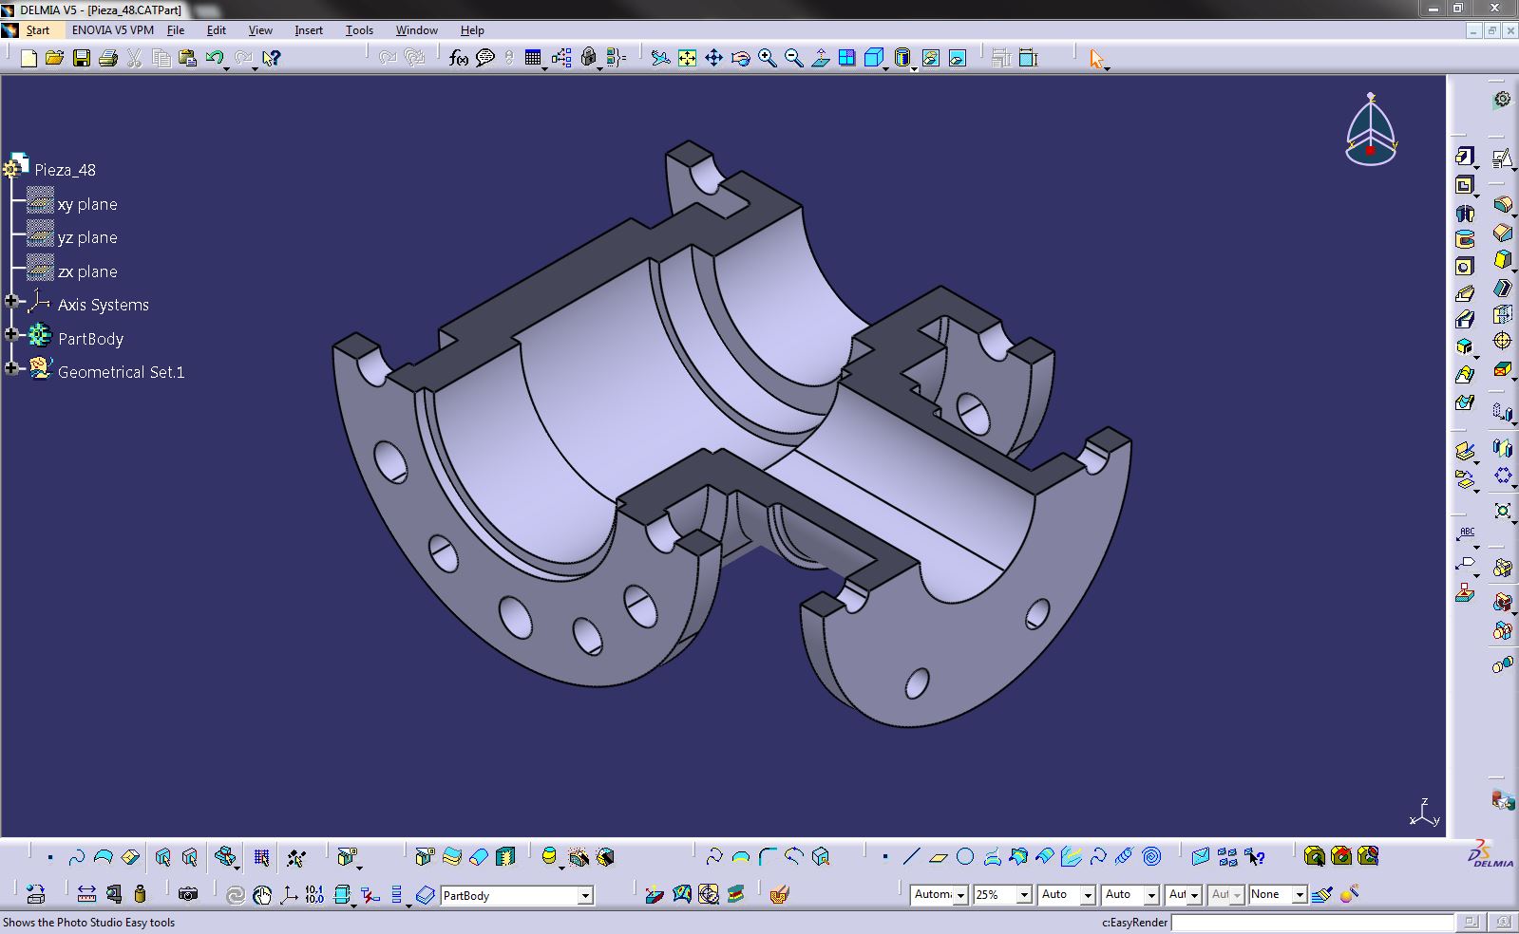Select the Pan view tool
The height and width of the screenshot is (934, 1519).
[713, 58]
